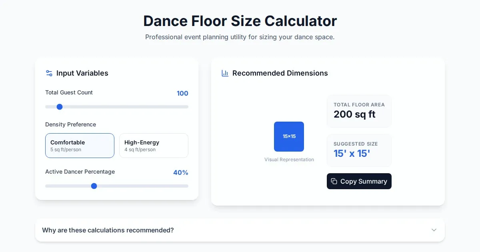Click the 40% dancer percentage value
480x252 pixels.
(x=180, y=172)
